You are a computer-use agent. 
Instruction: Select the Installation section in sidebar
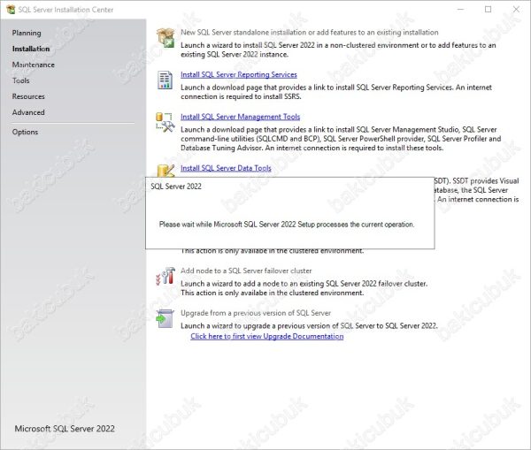click(x=31, y=49)
